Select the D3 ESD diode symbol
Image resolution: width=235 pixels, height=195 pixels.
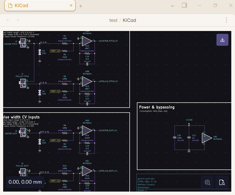point(40,52)
